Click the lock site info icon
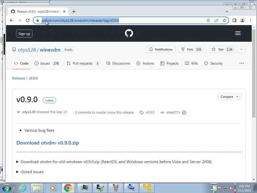 click(x=38, y=20)
